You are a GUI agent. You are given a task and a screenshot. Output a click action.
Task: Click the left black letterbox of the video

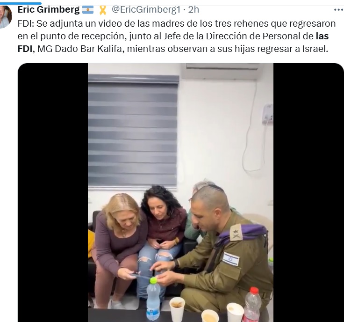pyautogui.click(x=53, y=192)
